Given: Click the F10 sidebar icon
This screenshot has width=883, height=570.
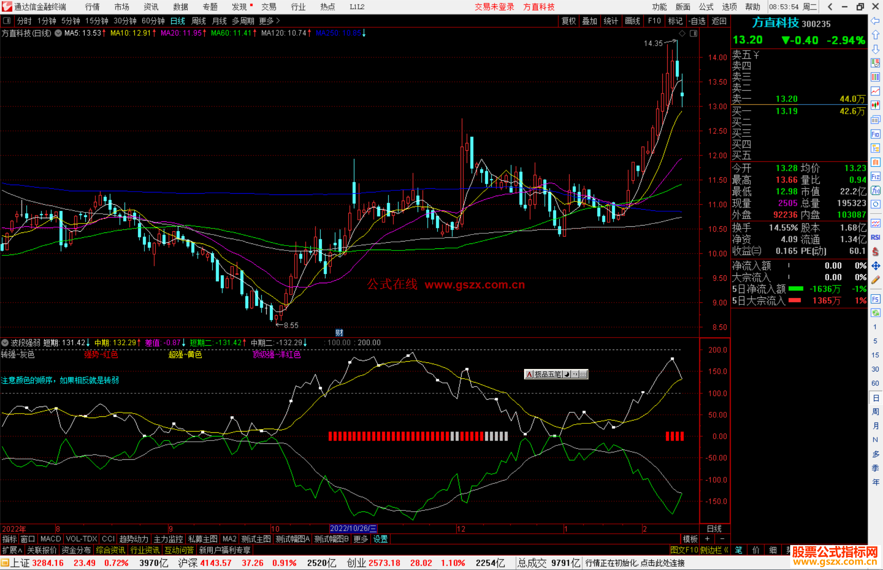Looking at the screenshot, I should click(875, 134).
